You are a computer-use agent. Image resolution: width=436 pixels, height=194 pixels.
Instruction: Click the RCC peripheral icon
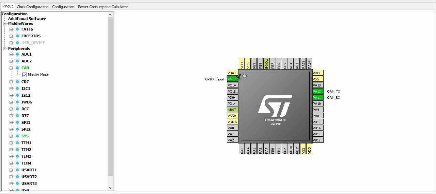[x=17, y=109]
